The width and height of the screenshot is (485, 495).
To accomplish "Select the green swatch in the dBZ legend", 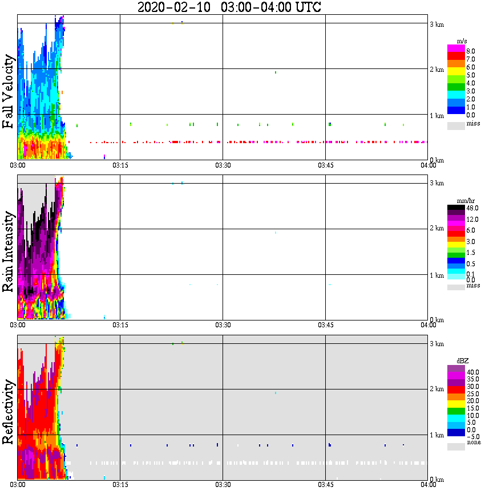I will [x=456, y=411].
